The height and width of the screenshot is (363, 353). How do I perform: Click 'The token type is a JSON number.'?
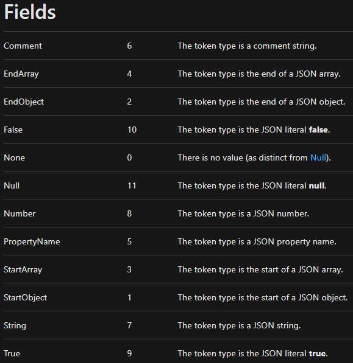(x=243, y=214)
